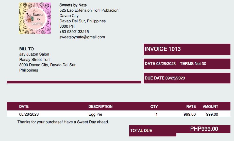Image resolution: width=234 pixels, height=141 pixels.
Task: Select the Egg Pie line item description
Action: click(95, 114)
